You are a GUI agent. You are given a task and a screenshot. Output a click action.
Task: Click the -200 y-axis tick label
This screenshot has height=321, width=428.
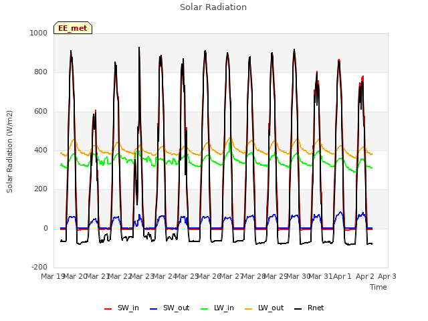click(x=39, y=267)
